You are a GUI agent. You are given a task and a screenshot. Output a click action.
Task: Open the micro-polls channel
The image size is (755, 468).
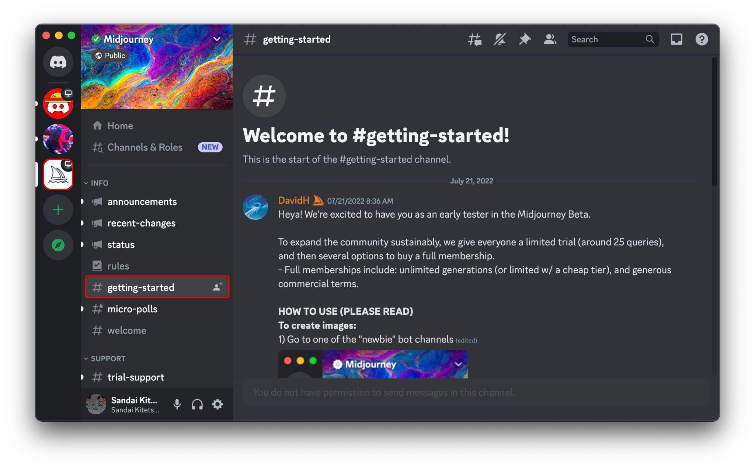tap(157, 309)
